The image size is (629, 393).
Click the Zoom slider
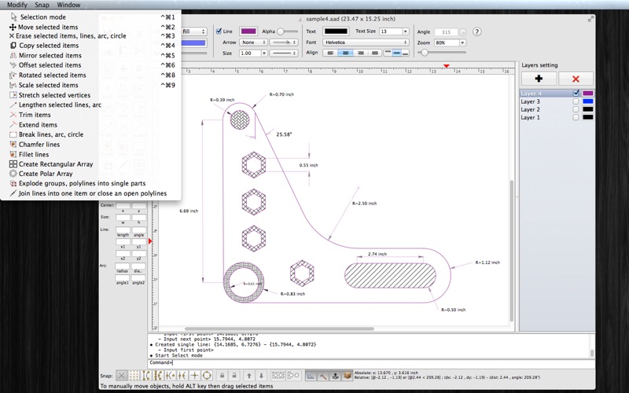coord(442,53)
